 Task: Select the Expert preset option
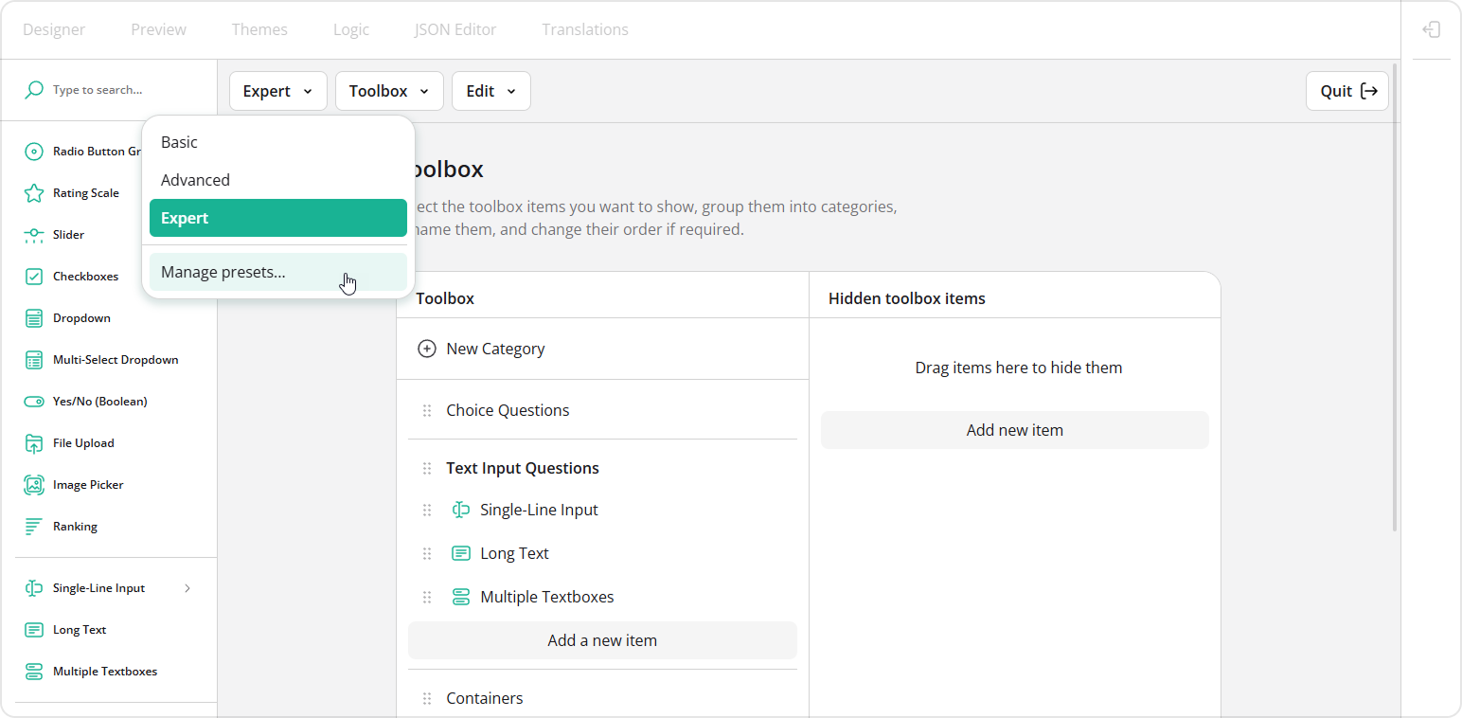[185, 218]
